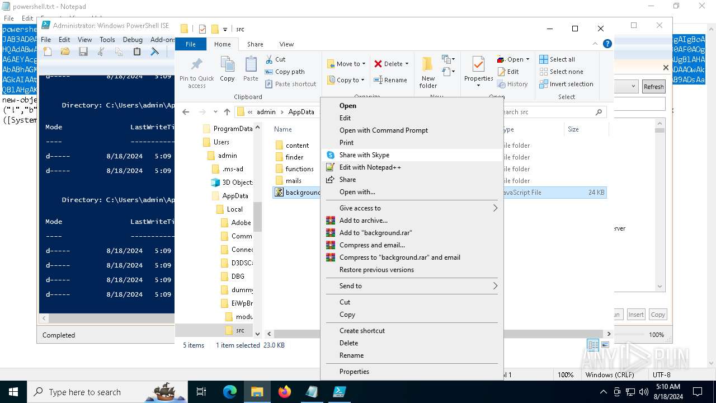Choose Open with Command Prompt

(x=412, y=130)
